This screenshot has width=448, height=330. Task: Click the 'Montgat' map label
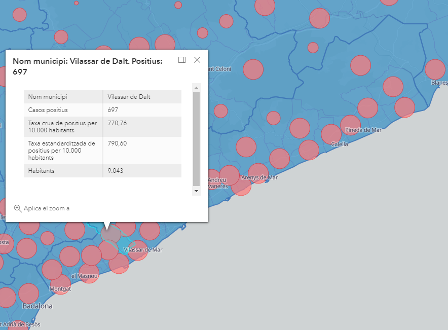[x=60, y=289]
